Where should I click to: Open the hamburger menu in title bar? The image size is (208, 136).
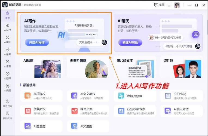169,5
